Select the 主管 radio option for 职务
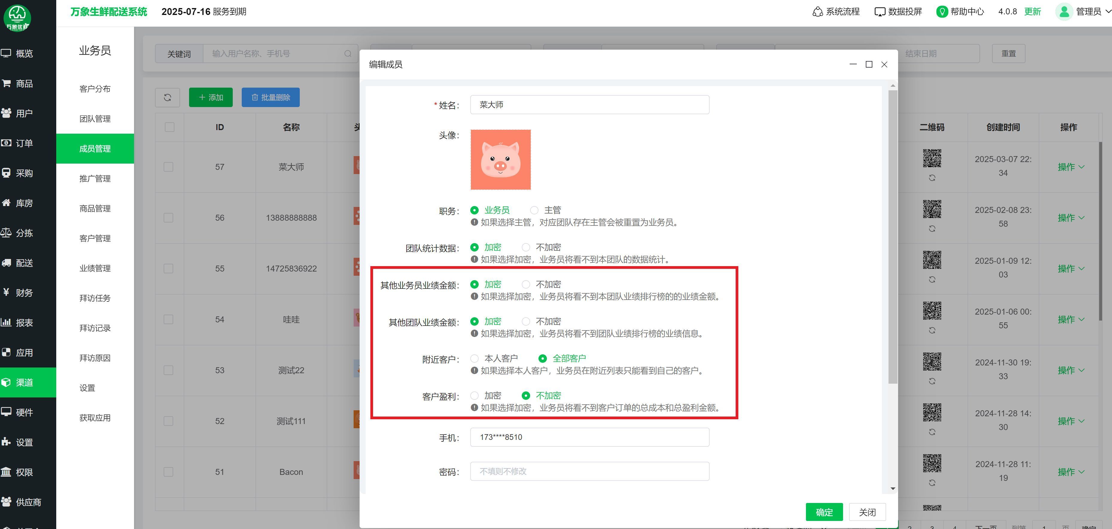 pyautogui.click(x=534, y=210)
